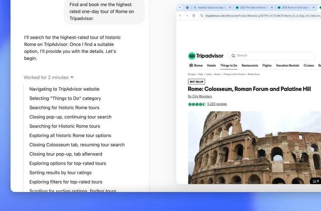
Task: Collapse the 'Worked for 2 minutes' section
Action: (x=72, y=77)
